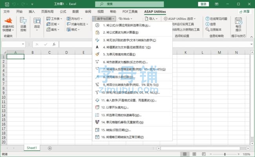255x157 pixels.
Task: Select 4. 将值更改为文本值
Action: click(132, 47)
